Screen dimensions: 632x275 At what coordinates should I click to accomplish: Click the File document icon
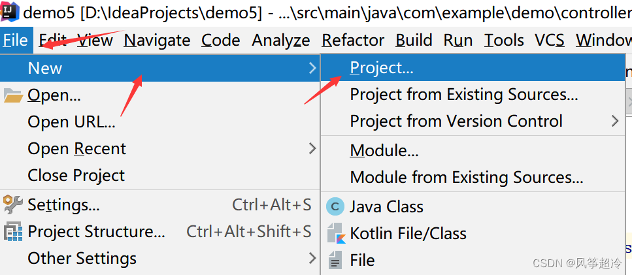(335, 260)
